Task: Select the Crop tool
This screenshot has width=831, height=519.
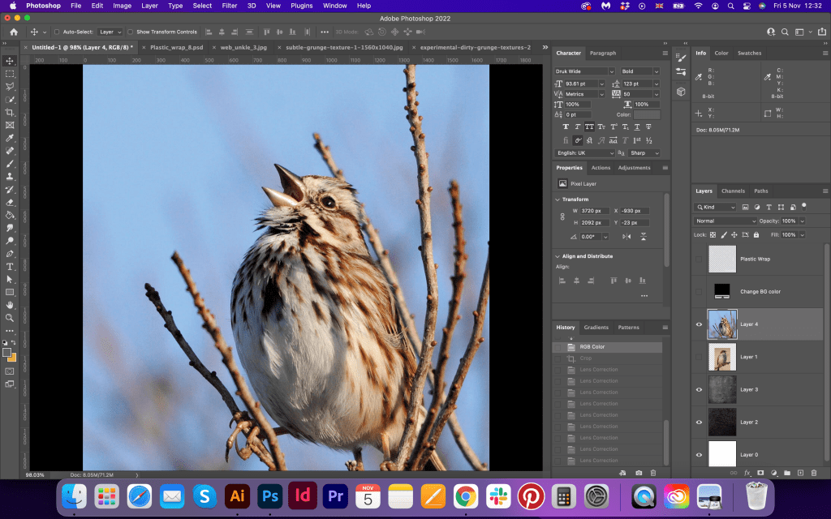Action: point(10,113)
